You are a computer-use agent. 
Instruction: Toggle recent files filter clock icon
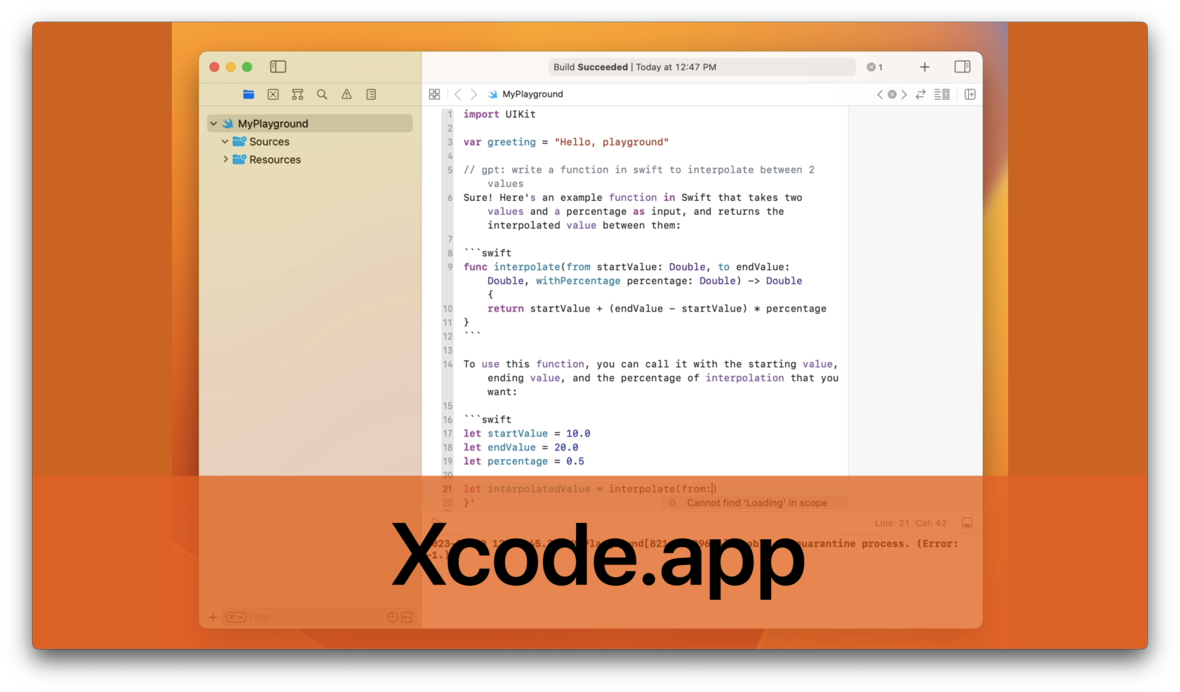(x=392, y=617)
